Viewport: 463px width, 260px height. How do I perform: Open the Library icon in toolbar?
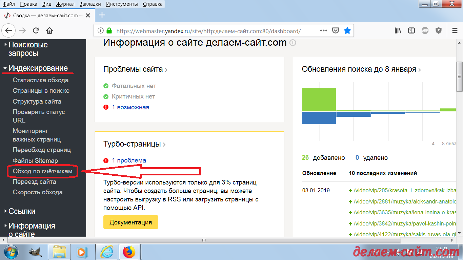point(398,30)
